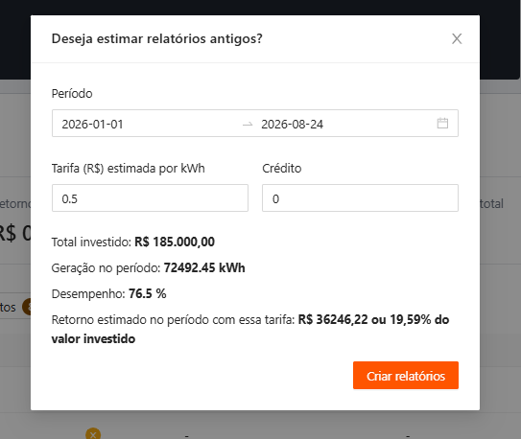
Task: Click the 'Tarifa (R$) estimada por kWh' label
Action: (x=128, y=169)
